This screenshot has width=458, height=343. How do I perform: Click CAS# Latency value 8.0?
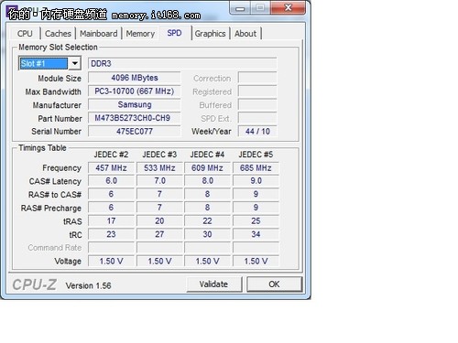(207, 181)
